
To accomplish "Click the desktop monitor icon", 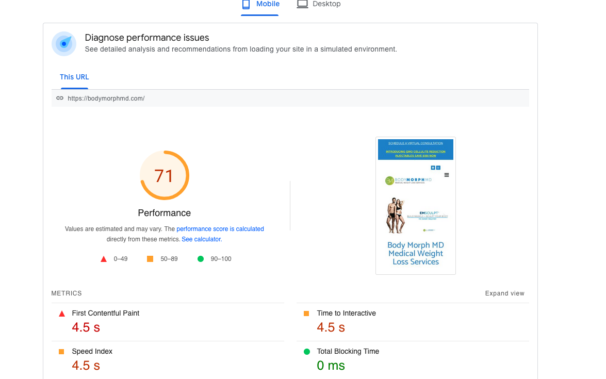I will coord(302,4).
